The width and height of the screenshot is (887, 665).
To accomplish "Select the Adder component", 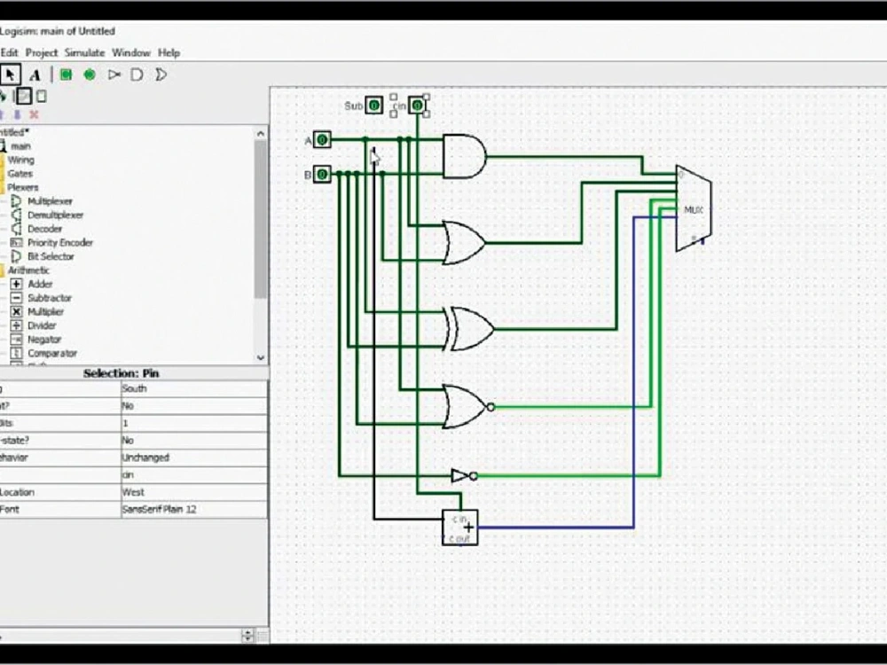I will click(x=40, y=284).
